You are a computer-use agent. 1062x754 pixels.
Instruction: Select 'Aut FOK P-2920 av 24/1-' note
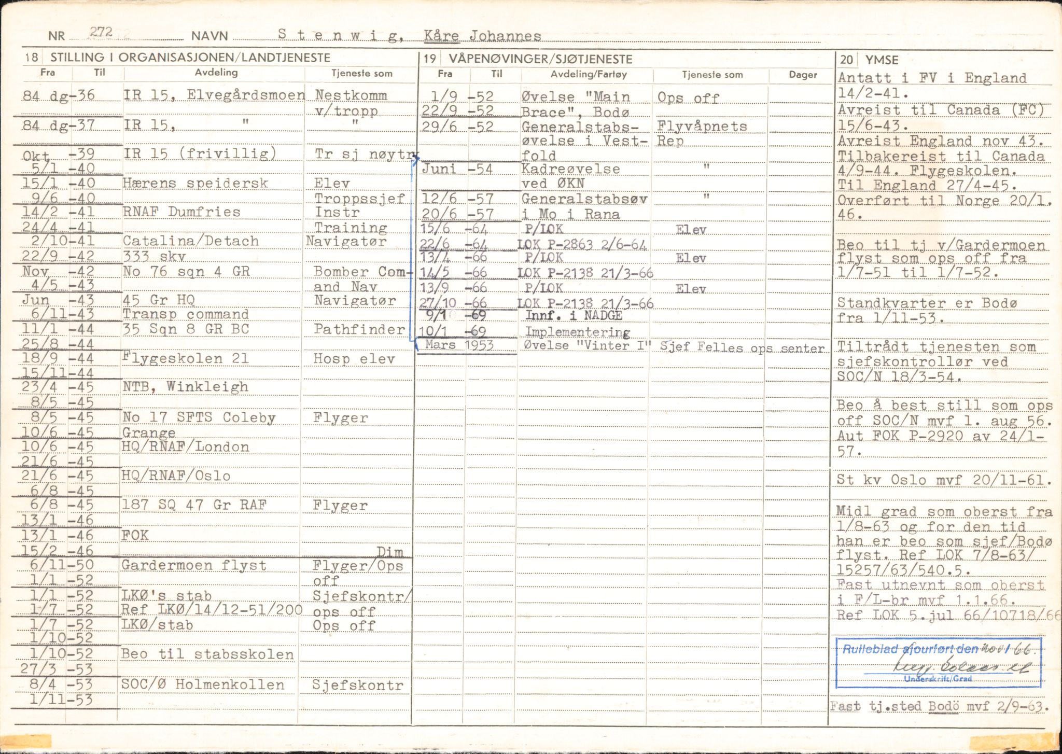point(941,437)
